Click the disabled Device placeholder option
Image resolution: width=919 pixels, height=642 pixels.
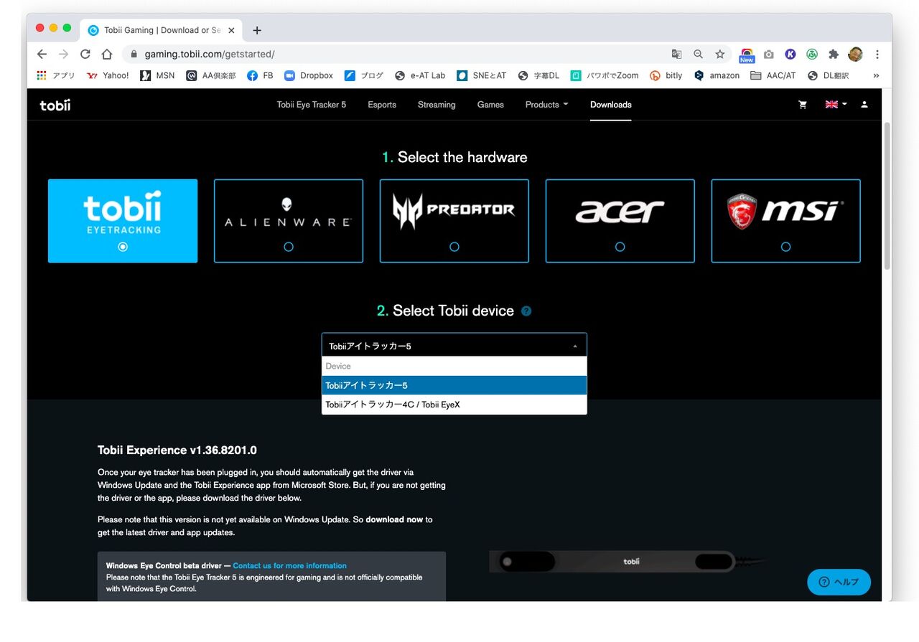454,366
